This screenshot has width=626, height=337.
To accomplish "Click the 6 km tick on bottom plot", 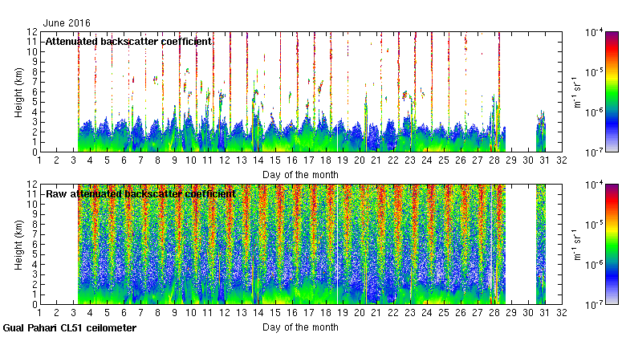I will (x=32, y=244).
